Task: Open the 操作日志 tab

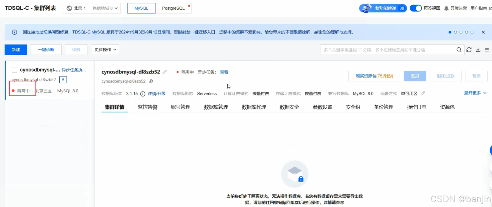Action: 417,107
